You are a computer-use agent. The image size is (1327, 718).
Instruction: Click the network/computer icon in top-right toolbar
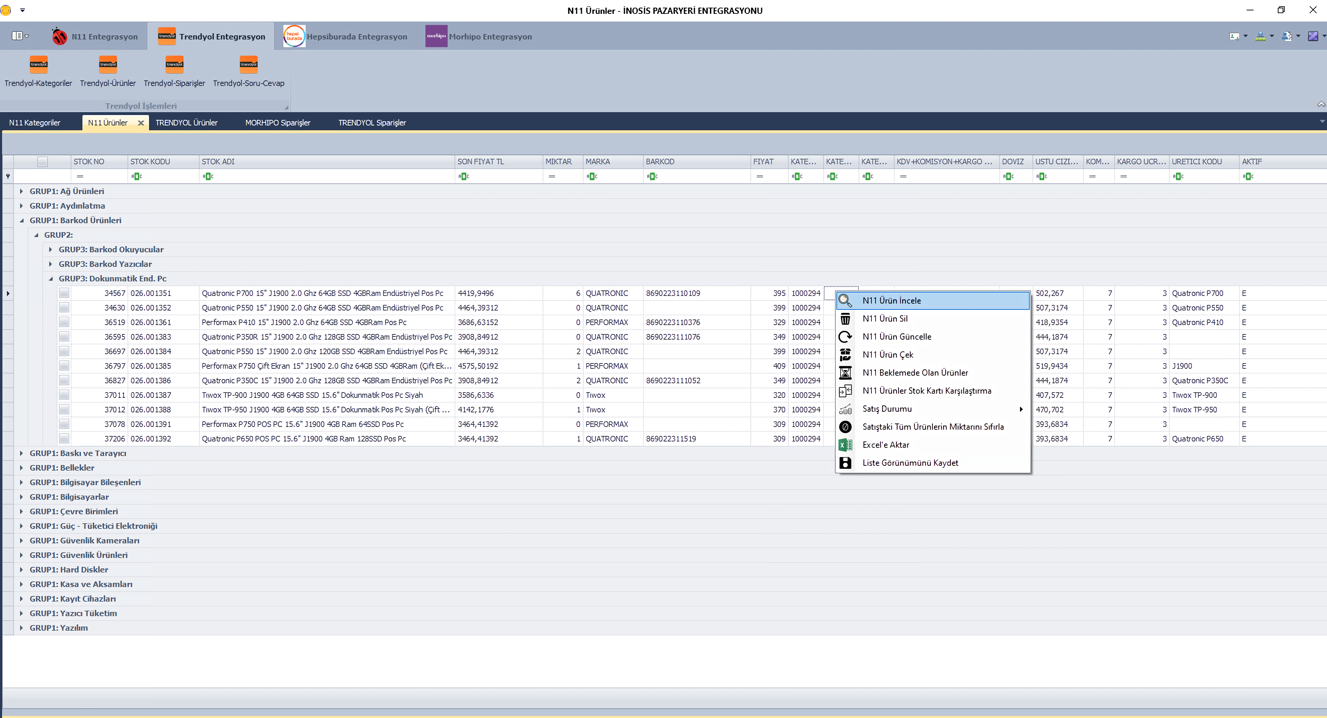[x=1260, y=36]
